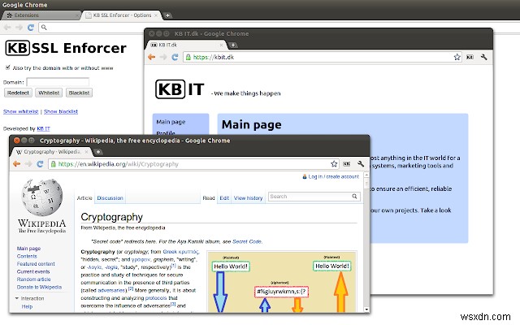Open the Wikipedia Discussion tab

pyautogui.click(x=110, y=198)
